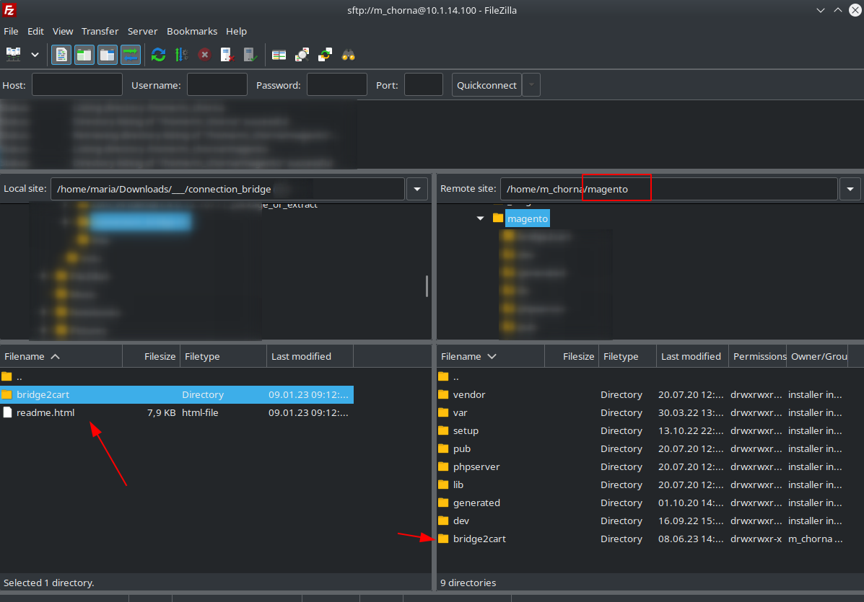Sort remote files by Filename column
The width and height of the screenshot is (864, 602).
[490, 356]
